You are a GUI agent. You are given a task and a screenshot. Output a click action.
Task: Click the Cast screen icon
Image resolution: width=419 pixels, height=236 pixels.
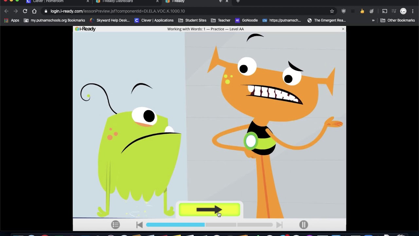(x=385, y=11)
